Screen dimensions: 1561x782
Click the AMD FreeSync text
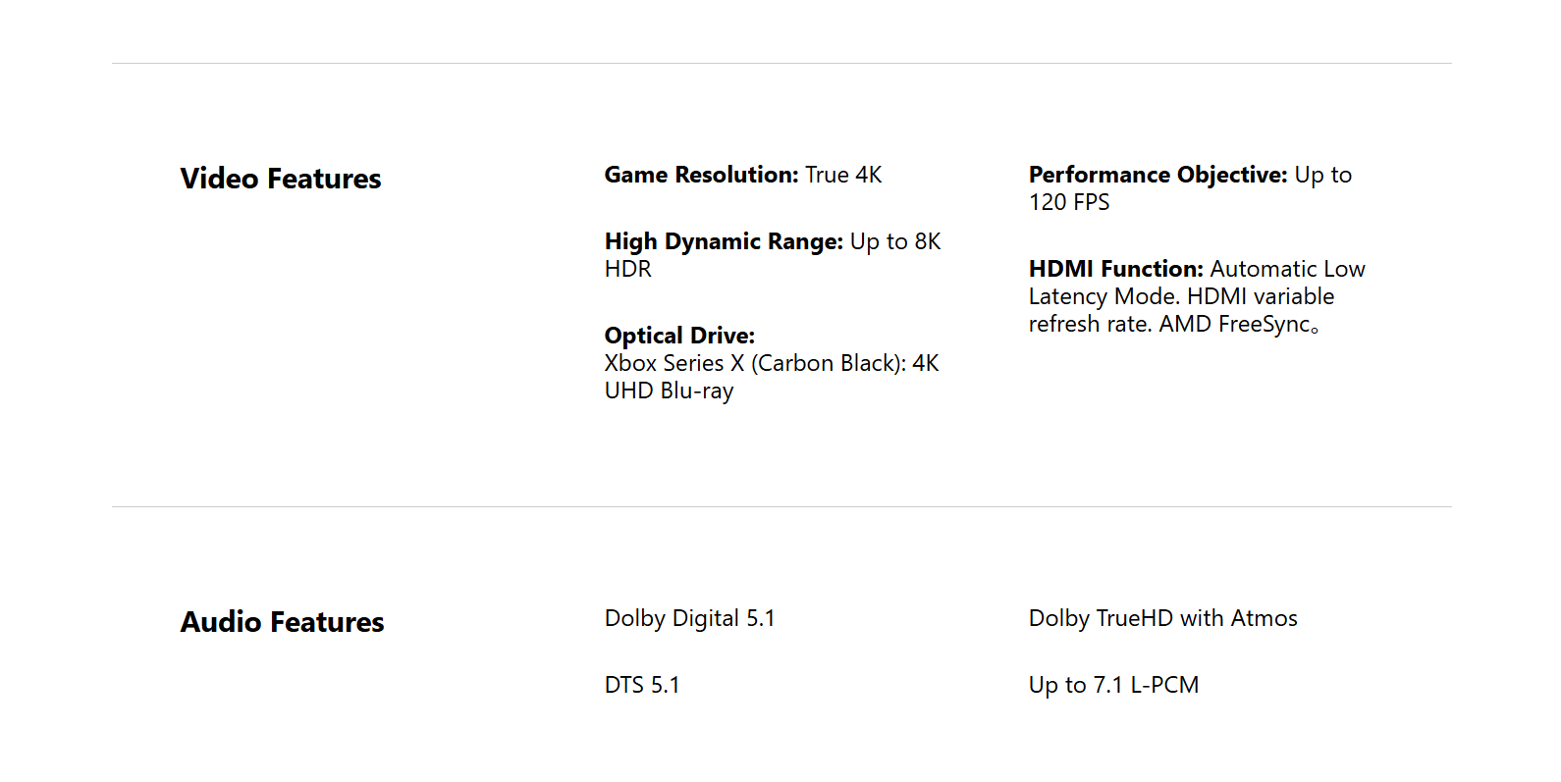pos(1235,324)
